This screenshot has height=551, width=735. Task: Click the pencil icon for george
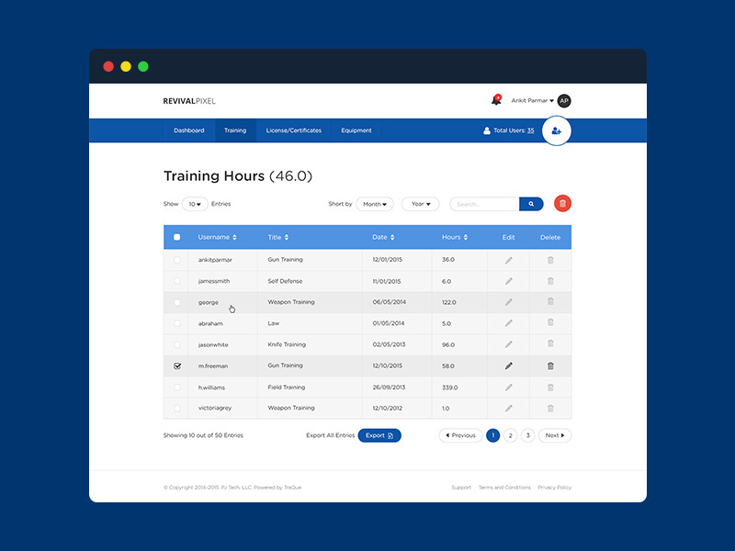click(x=509, y=302)
